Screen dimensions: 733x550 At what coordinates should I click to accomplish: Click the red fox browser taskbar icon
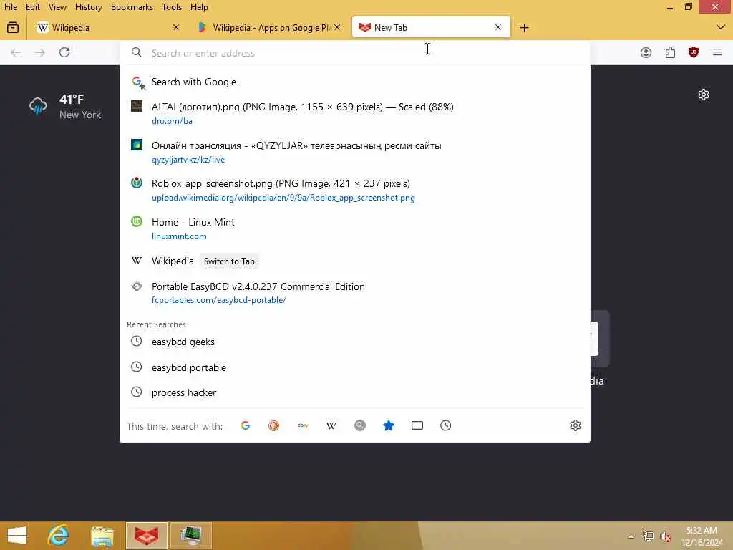coord(146,536)
